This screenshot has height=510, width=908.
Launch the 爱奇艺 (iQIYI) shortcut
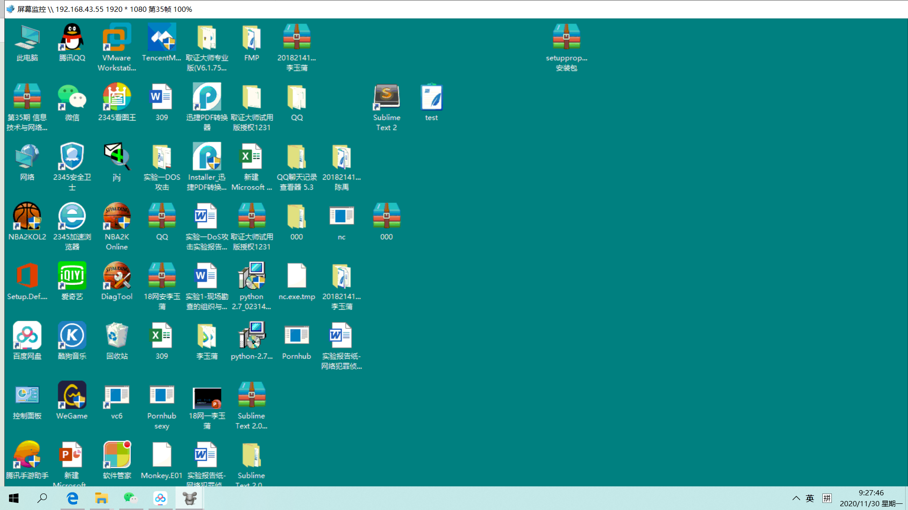(72, 282)
